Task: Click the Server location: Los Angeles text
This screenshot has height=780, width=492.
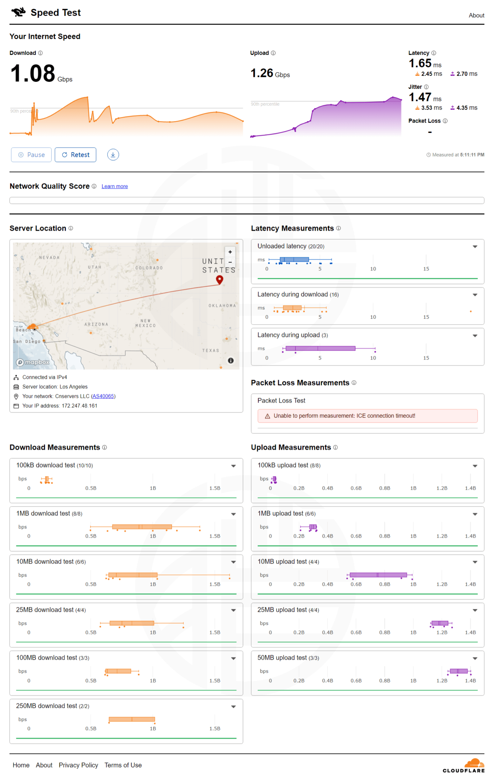Action: [55, 387]
